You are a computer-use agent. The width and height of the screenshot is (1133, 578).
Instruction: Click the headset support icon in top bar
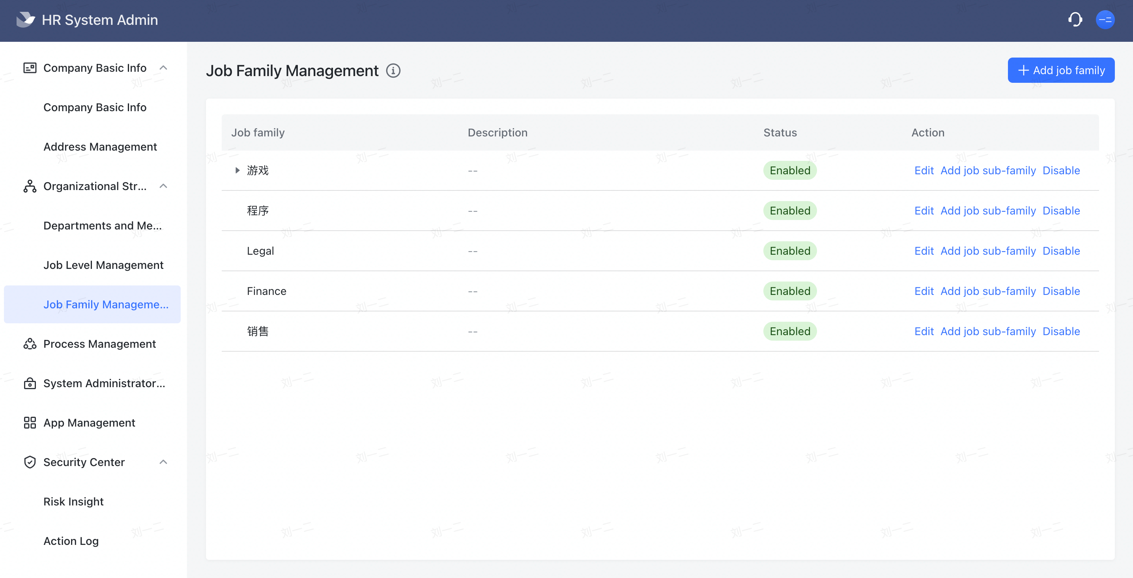[x=1075, y=19]
